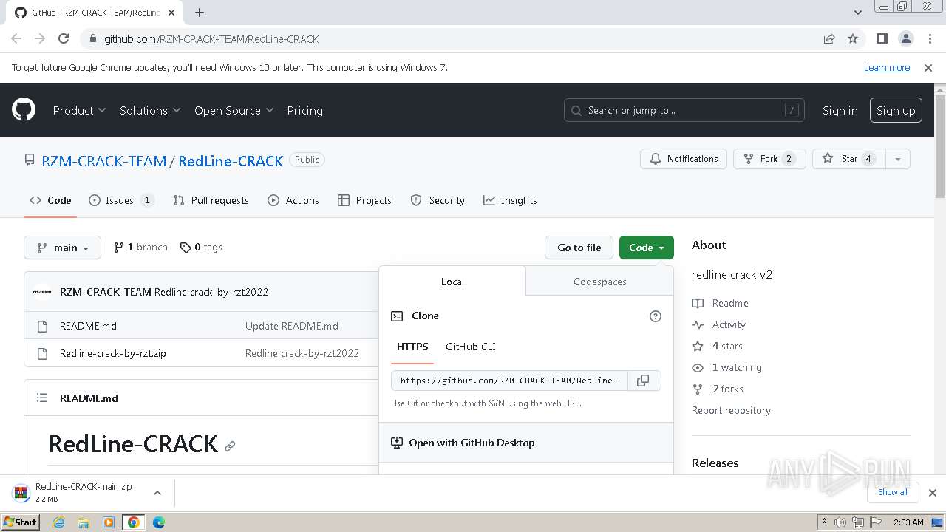Image resolution: width=946 pixels, height=532 pixels.
Task: Open README outline list icon
Action: [42, 398]
